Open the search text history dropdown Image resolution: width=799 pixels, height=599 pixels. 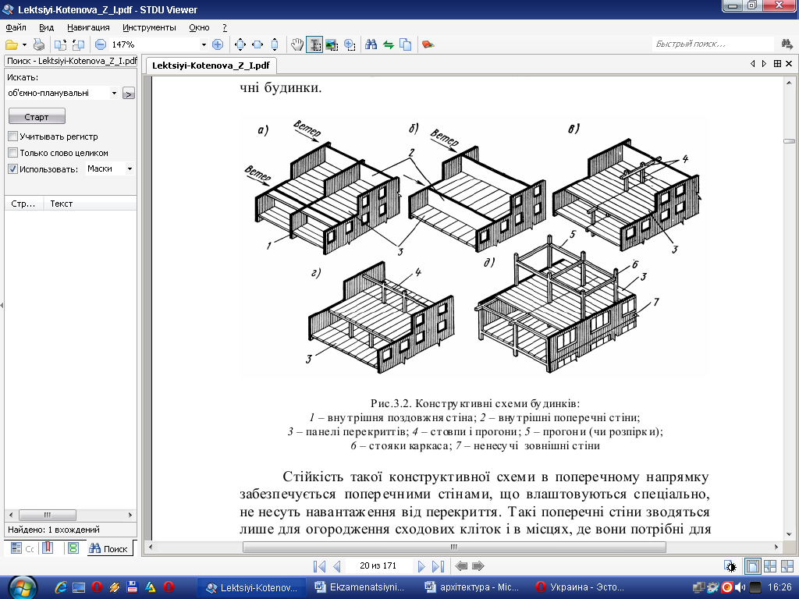coord(114,94)
